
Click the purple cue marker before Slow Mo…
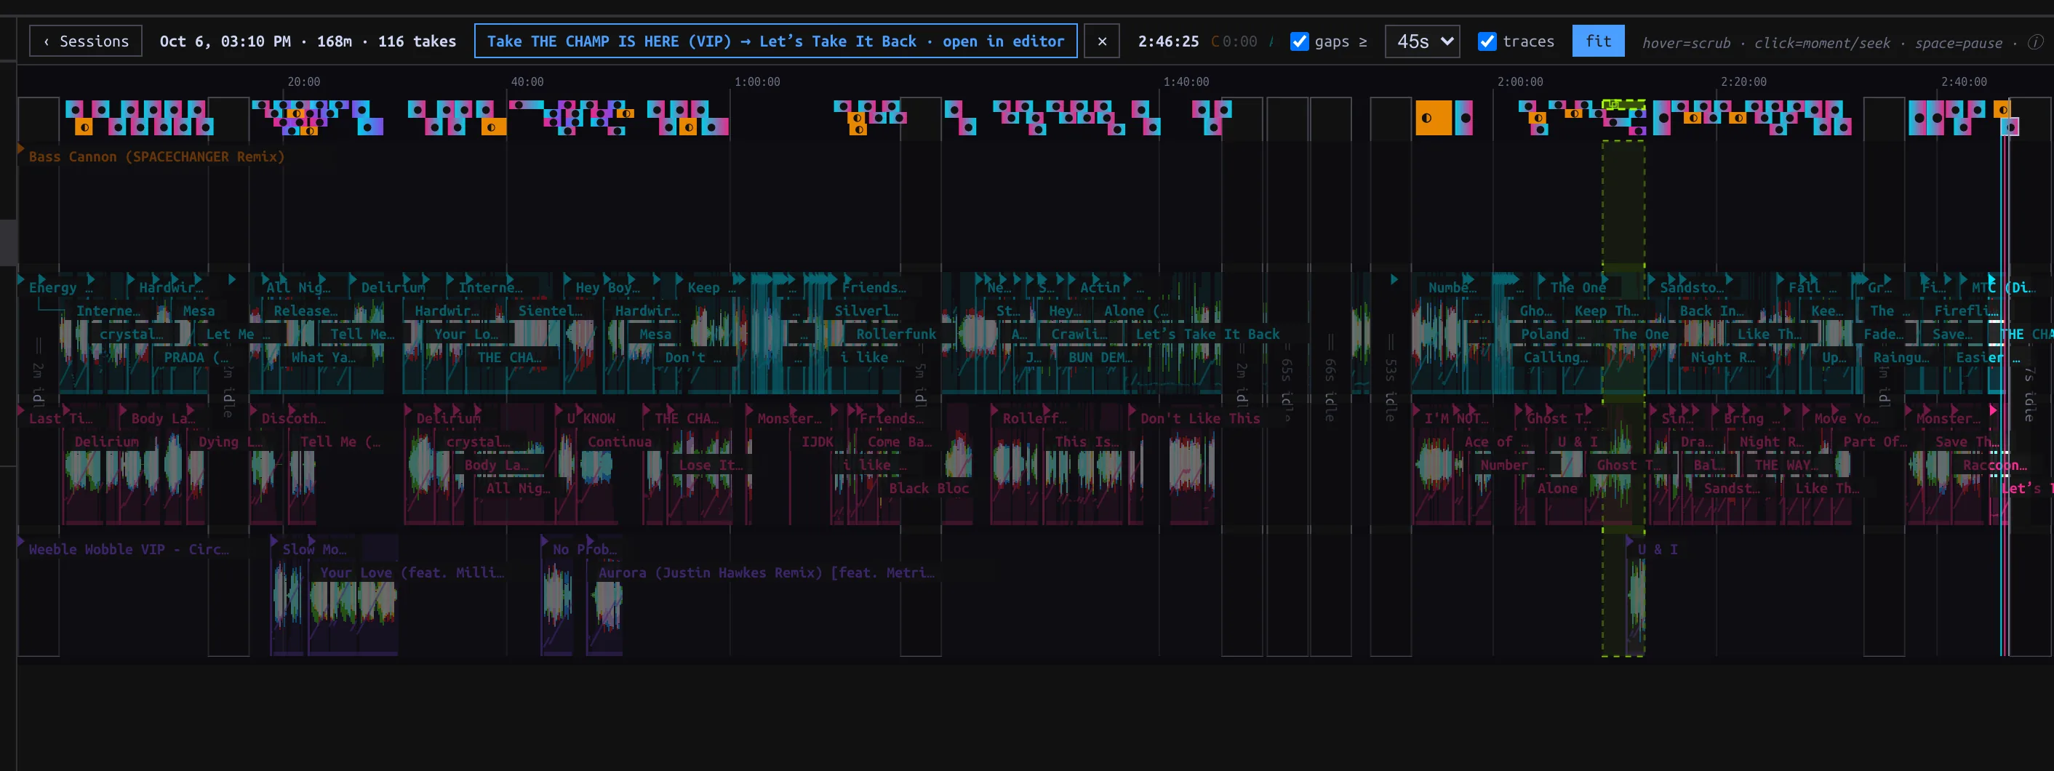pyautogui.click(x=274, y=541)
